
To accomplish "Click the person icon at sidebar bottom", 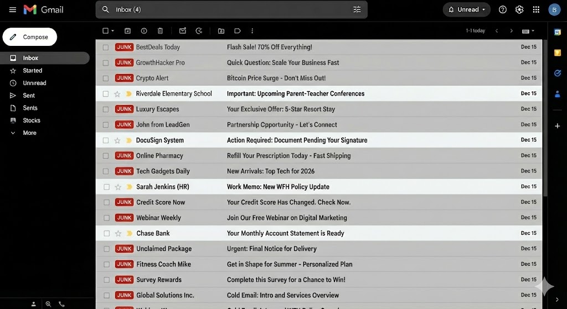I will (x=34, y=305).
